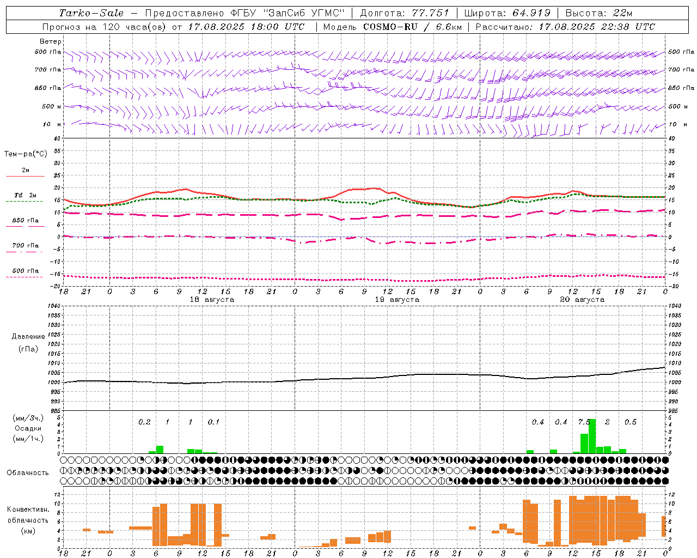Viewport: 697px width, 558px height.
Task: Click the red 2м temperature legend line
Action: tap(25, 176)
